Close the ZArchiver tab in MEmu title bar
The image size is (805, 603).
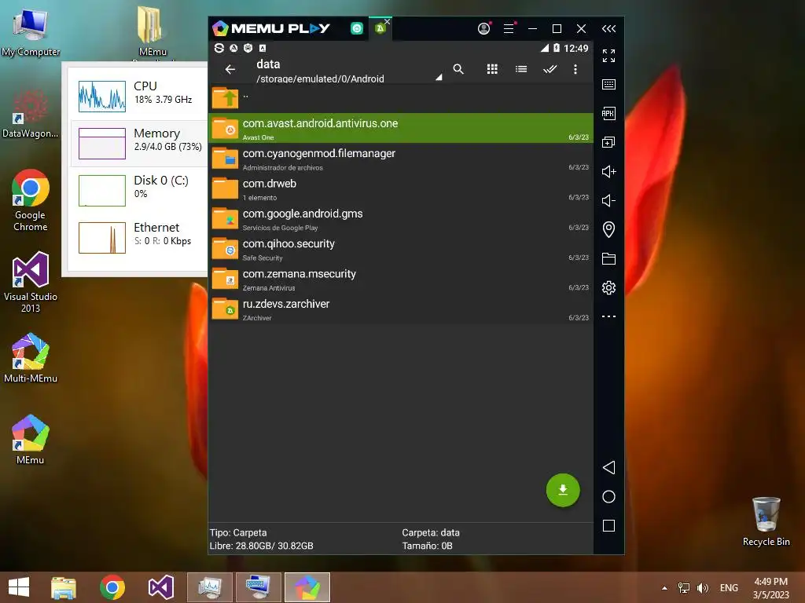click(388, 21)
